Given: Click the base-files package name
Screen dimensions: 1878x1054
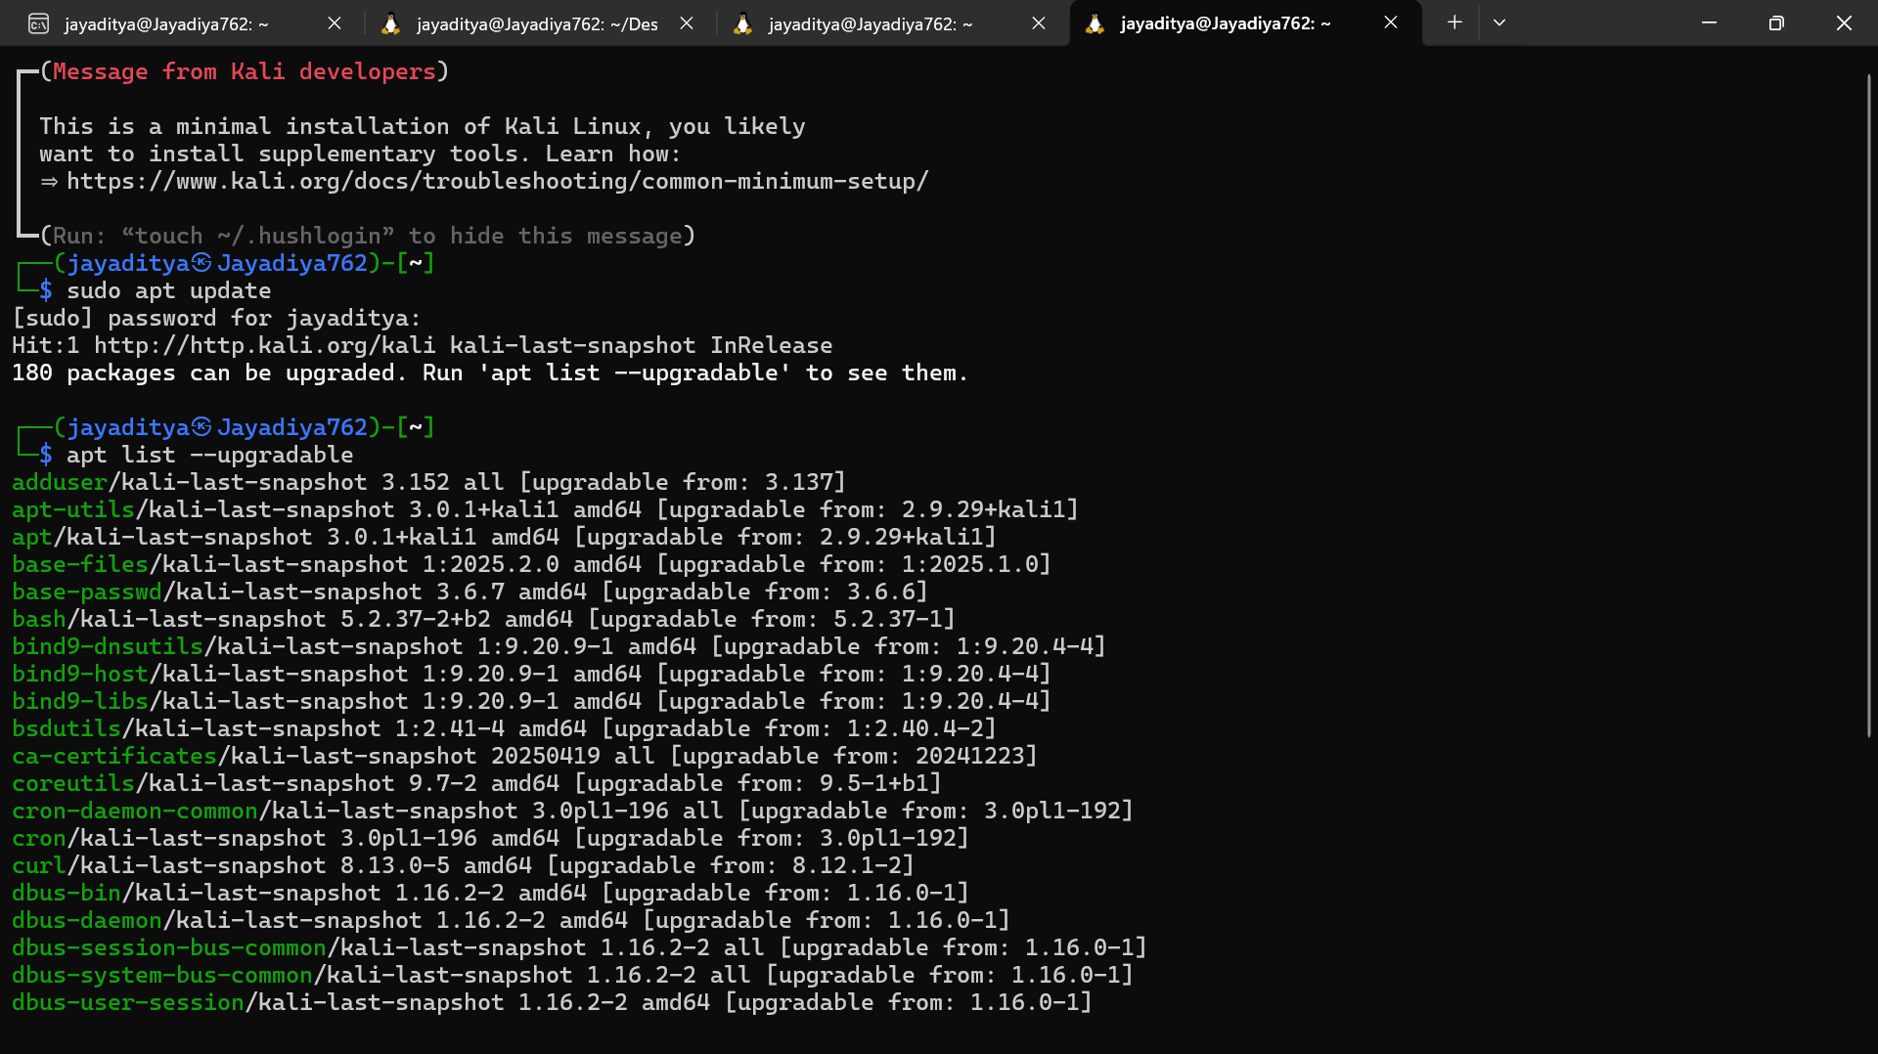Looking at the screenshot, I should click(x=80, y=565).
